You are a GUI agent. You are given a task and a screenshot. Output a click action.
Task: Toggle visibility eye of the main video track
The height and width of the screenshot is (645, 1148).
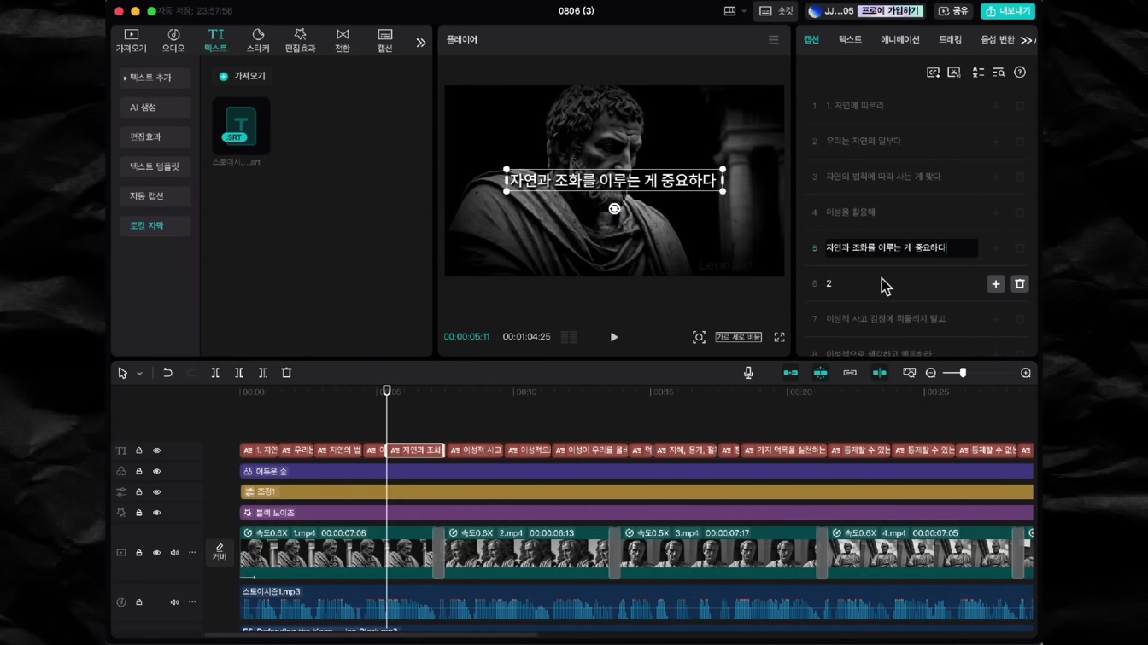pos(156,553)
